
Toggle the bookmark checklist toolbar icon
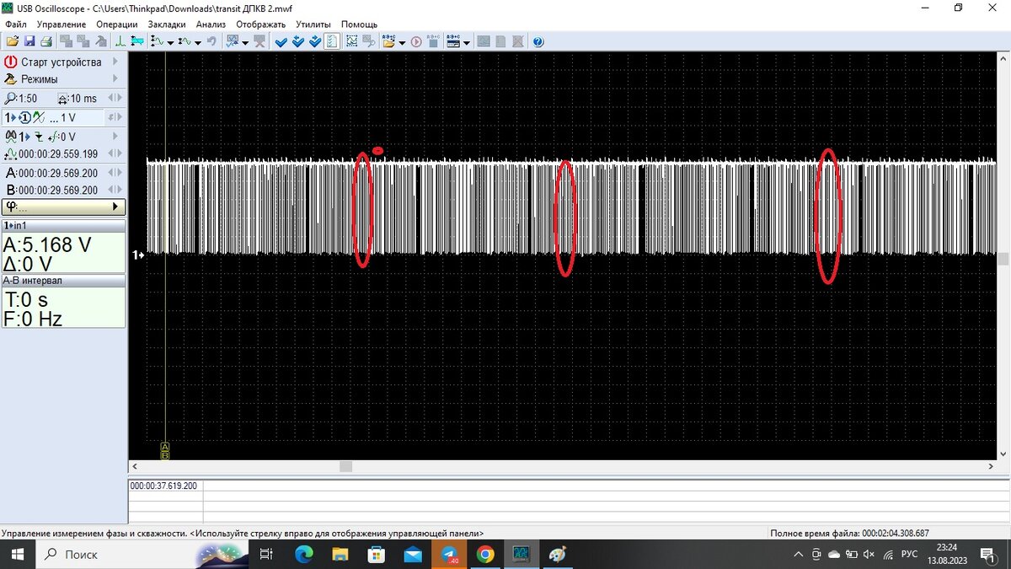pos(332,41)
